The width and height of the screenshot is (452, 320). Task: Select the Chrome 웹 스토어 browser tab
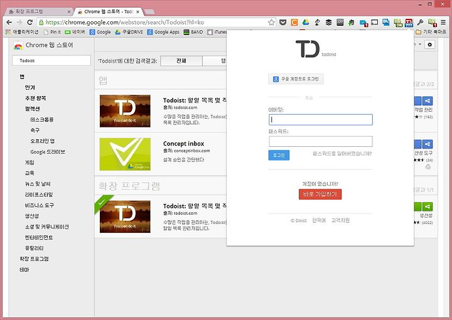108,11
